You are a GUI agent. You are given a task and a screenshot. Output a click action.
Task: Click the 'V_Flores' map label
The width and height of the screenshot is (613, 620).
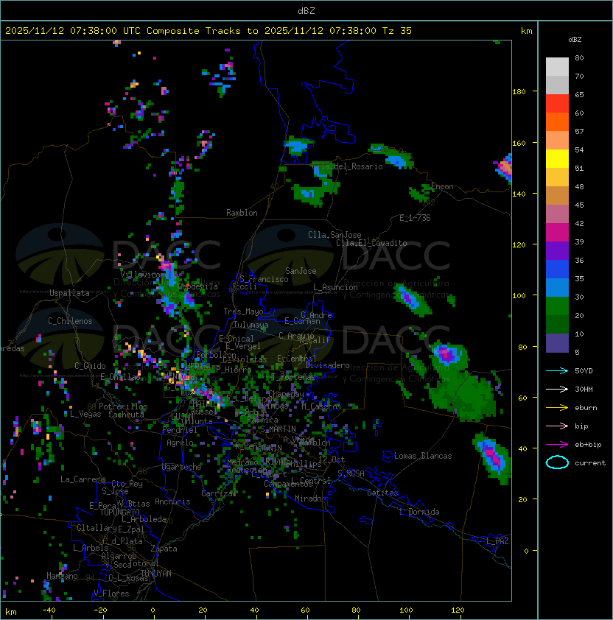click(111, 593)
